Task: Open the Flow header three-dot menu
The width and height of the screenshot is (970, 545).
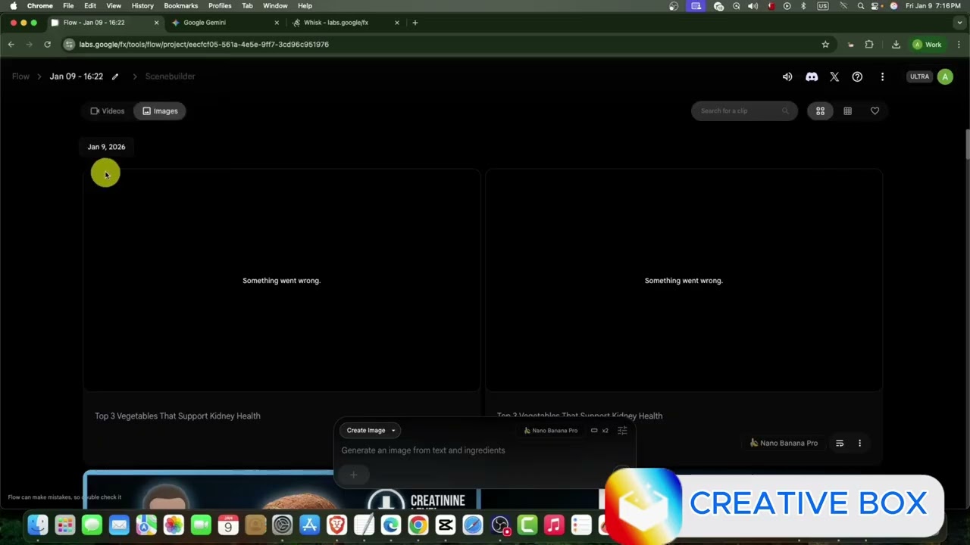Action: point(882,76)
